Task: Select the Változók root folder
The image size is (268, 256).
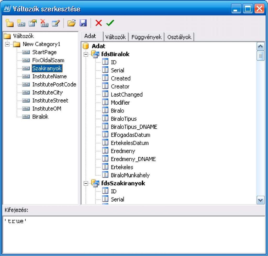Action: pos(23,36)
